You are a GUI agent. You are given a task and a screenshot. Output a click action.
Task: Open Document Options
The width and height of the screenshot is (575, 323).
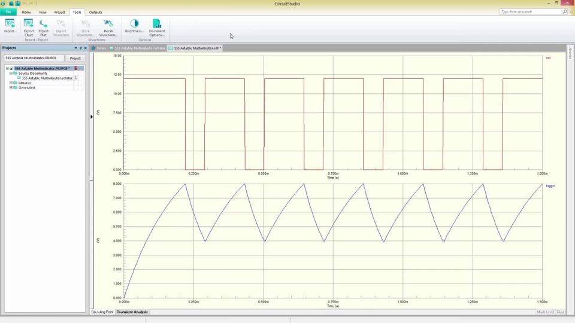157,28
